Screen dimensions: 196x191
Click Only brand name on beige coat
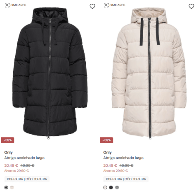tap(107, 152)
